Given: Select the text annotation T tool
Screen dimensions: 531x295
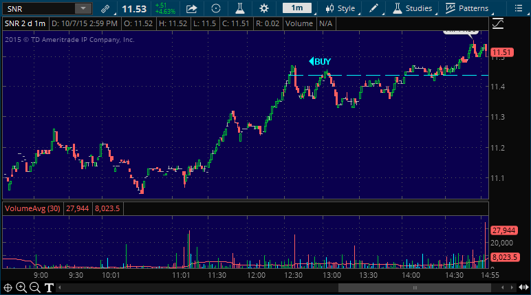Looking at the screenshot, I should [x=49, y=287].
